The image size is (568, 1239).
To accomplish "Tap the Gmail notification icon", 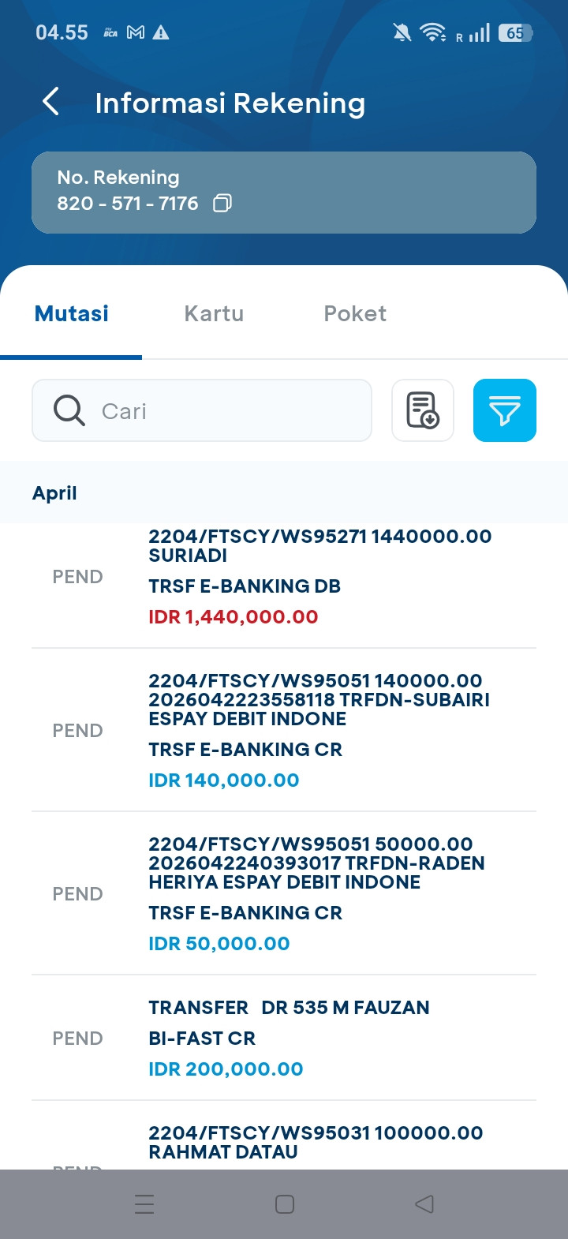I will pos(136,32).
